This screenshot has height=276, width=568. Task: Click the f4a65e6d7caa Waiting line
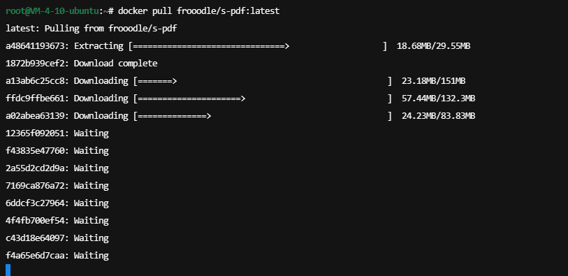click(57, 255)
